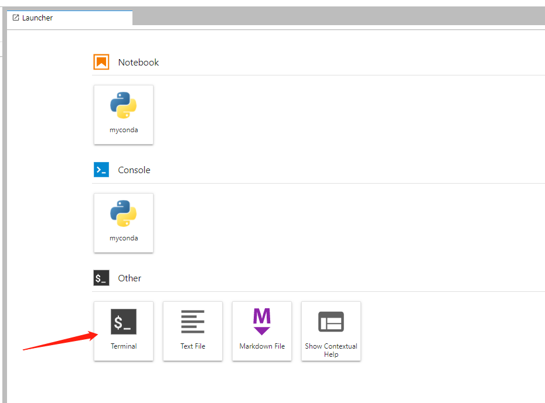This screenshot has width=545, height=403.
Task: Launch the myconda console
Action: coord(124,223)
